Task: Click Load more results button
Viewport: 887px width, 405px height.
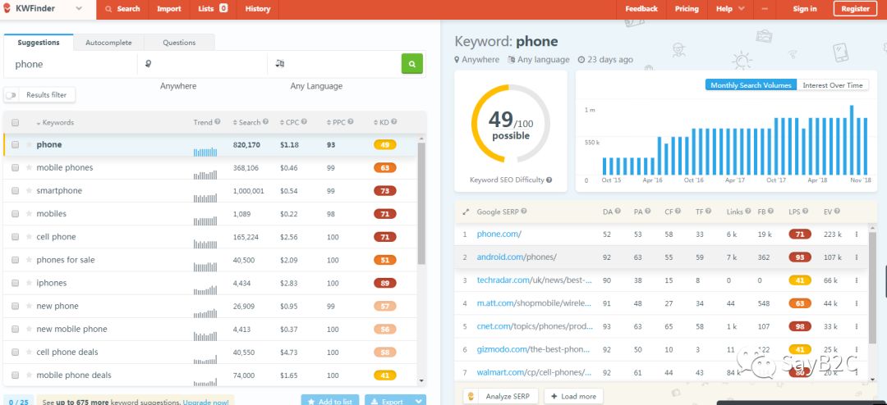Action: [573, 396]
